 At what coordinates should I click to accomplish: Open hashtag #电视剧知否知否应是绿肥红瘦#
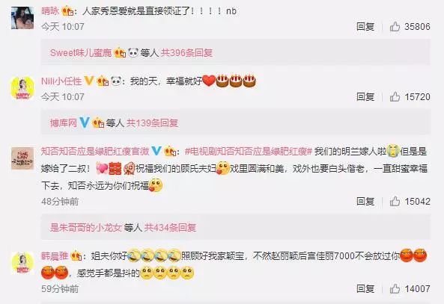pyautogui.click(x=249, y=152)
